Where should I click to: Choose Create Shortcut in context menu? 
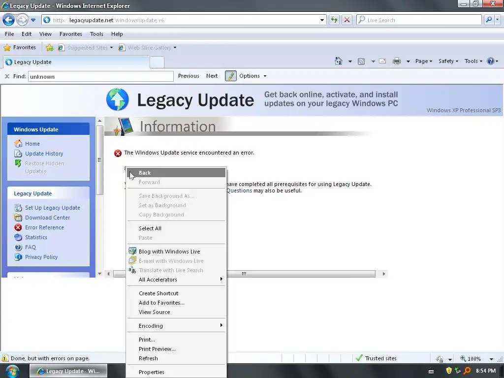pos(176,293)
